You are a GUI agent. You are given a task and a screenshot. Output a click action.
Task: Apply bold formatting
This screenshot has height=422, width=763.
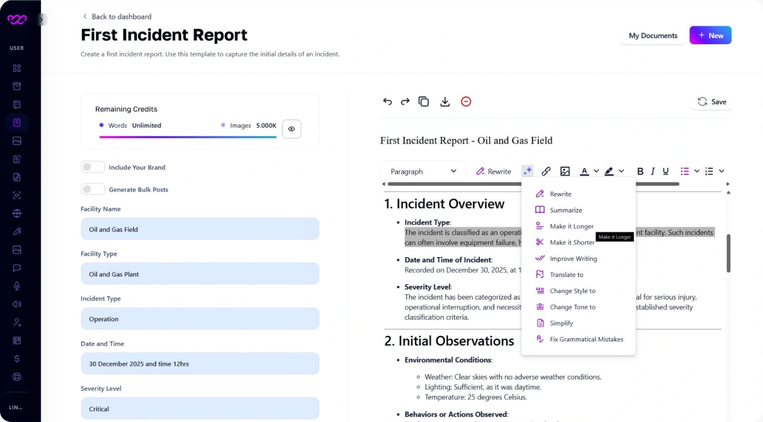pos(640,171)
